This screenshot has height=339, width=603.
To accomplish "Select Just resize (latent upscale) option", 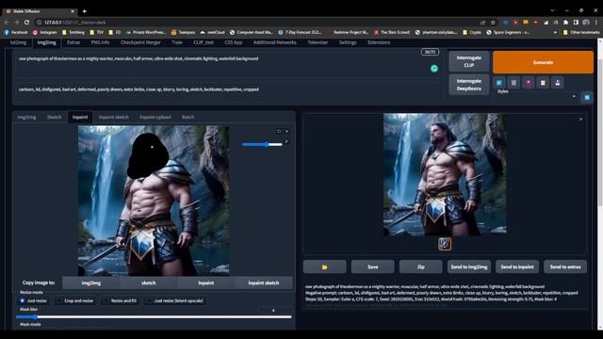I will (175, 300).
